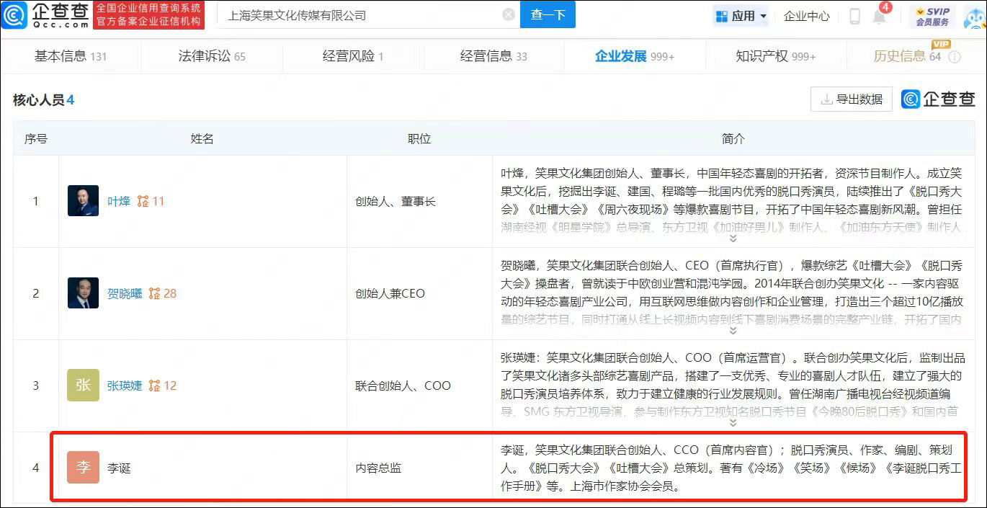987x508 pixels.
Task: Open SVIP 会员服务
Action: click(x=932, y=16)
